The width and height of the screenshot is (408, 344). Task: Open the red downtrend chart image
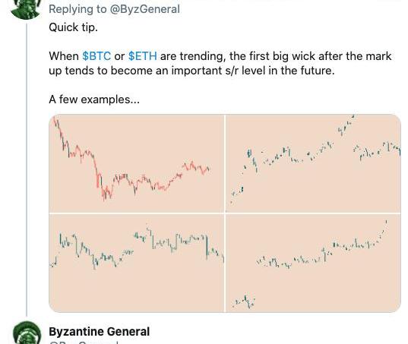[x=136, y=163]
